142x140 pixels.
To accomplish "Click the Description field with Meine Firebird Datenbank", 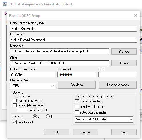I will 73,40.
